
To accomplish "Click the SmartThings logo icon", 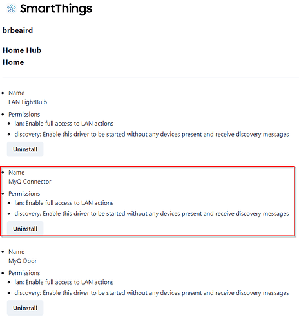I will click(11, 8).
